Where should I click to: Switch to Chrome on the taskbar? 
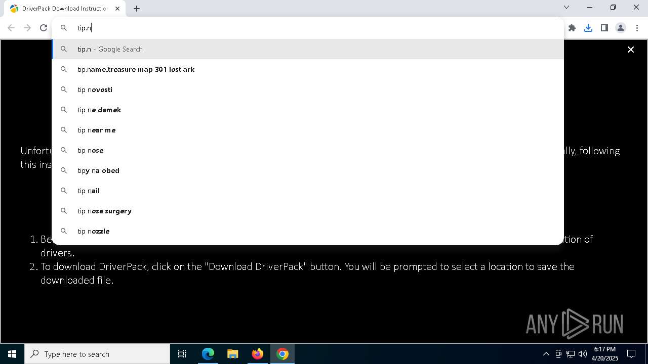pyautogui.click(x=282, y=354)
